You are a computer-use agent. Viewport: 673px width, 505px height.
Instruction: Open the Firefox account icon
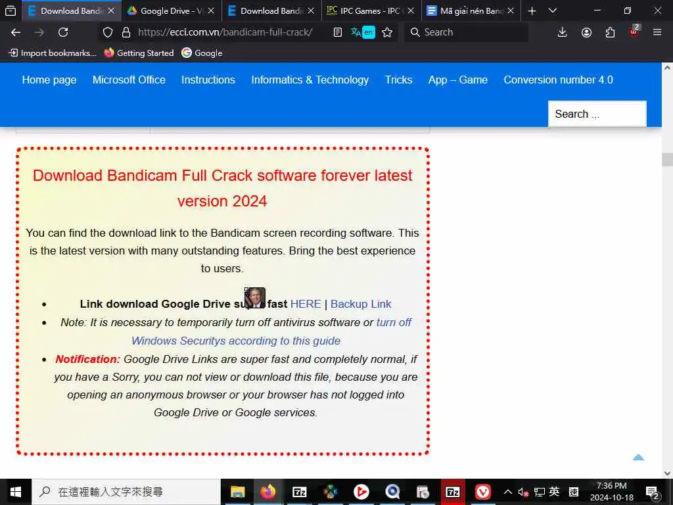click(x=586, y=32)
